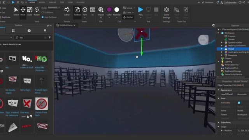Open Game Settings gear
Screen dimensions: 249x140
(167, 10)
